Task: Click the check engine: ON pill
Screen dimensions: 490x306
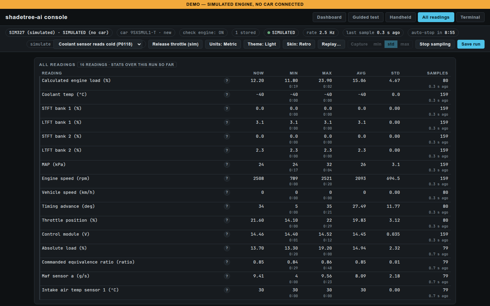Action: pos(203,33)
